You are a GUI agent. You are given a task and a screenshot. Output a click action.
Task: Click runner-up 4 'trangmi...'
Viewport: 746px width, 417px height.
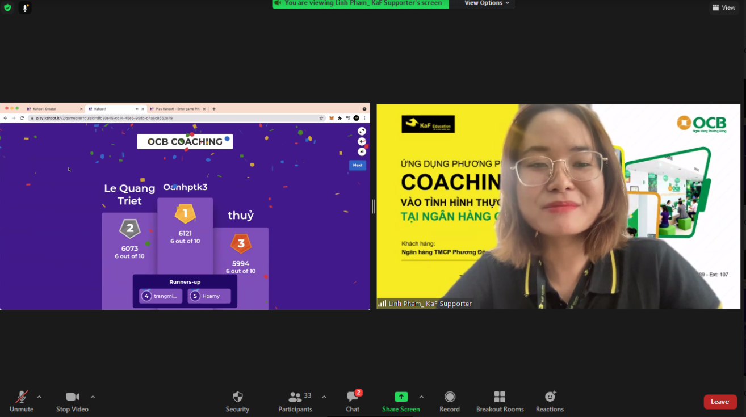(x=161, y=296)
